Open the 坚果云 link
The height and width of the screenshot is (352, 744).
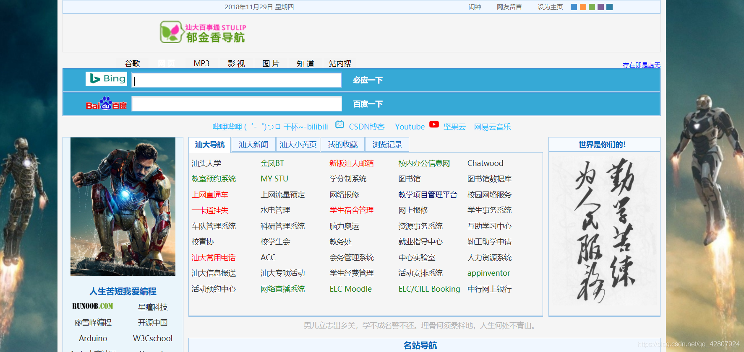pos(455,127)
